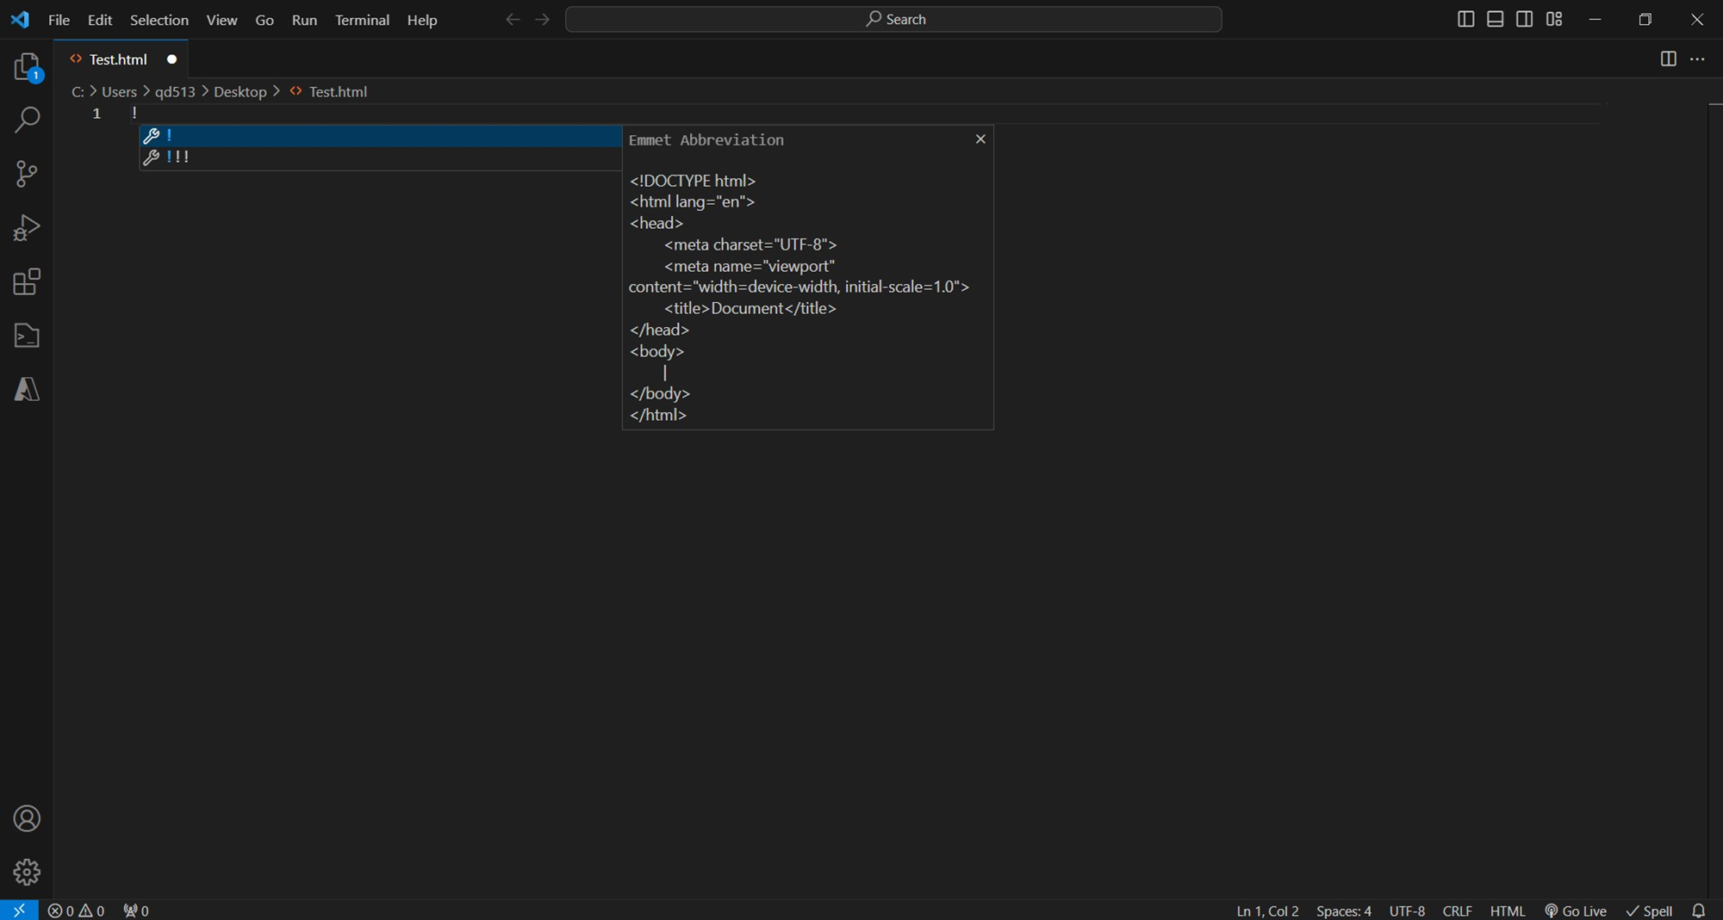Open the Help menu
The image size is (1723, 920).
pos(422,20)
